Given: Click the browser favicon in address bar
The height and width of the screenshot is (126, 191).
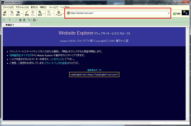Looking at the screenshot, I should [69, 13].
